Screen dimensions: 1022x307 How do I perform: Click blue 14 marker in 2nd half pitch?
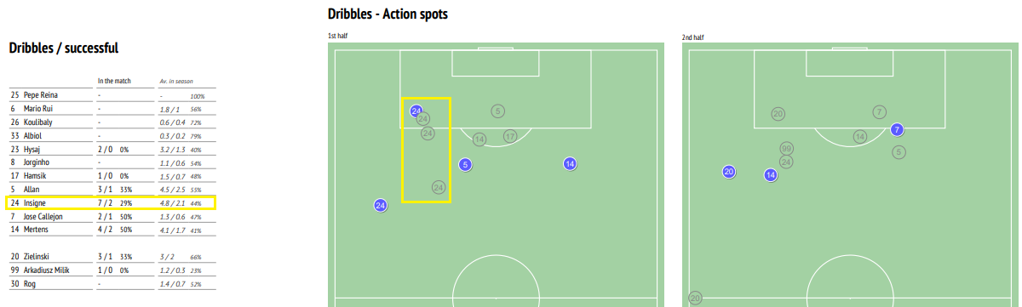point(771,175)
